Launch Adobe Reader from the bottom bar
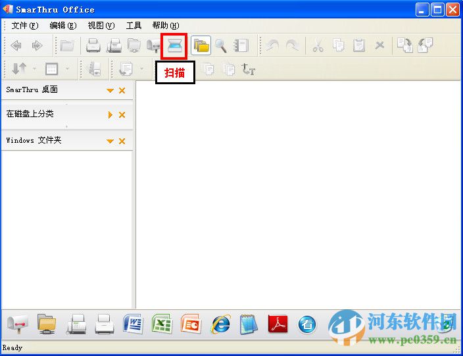Screen dimensions: 463x356 point(278,324)
